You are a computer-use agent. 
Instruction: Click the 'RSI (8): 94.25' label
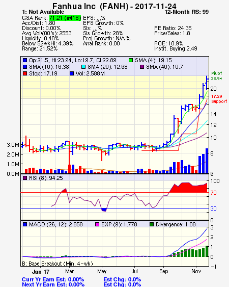pyautogui.click(x=46, y=178)
